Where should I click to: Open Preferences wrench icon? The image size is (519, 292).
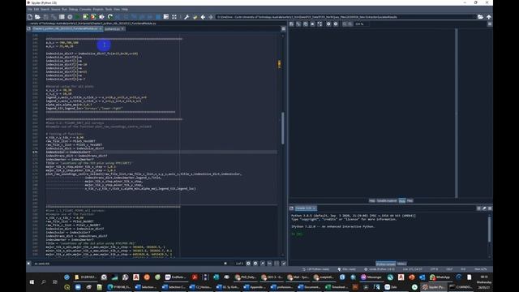(187, 16)
